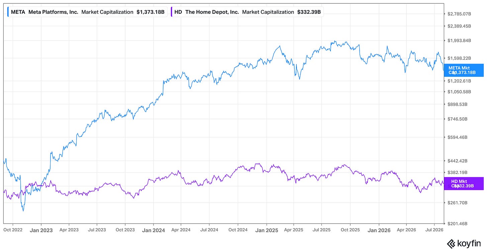Click the "$1,050.58B" y-axis label
The width and height of the screenshot is (487, 252).
pos(459,92)
